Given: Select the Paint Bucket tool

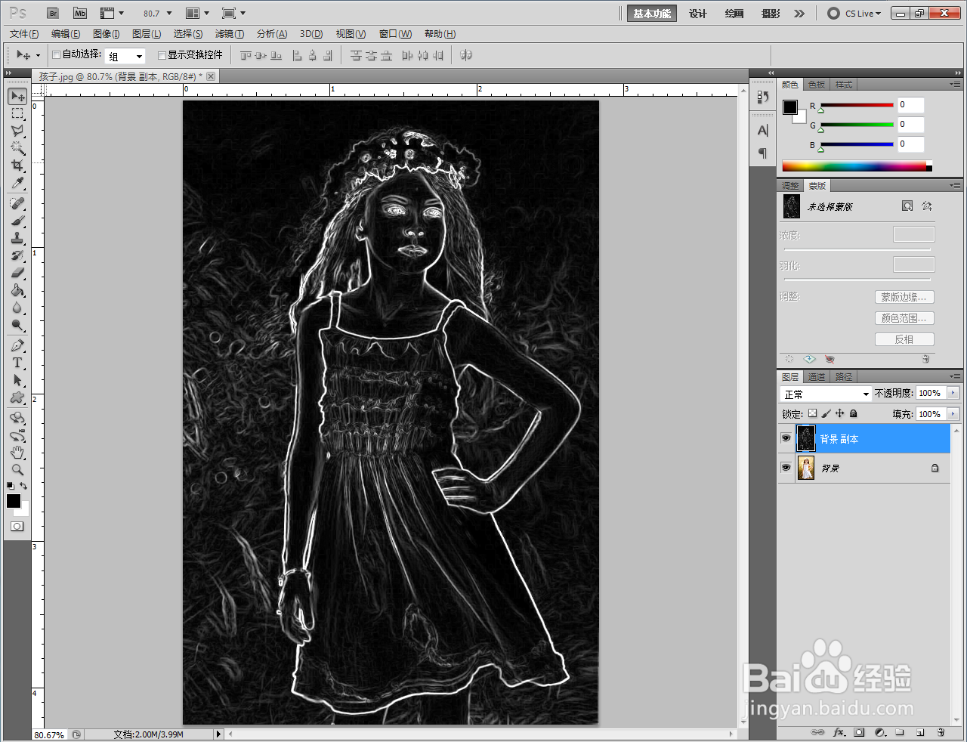Looking at the screenshot, I should click(x=17, y=291).
